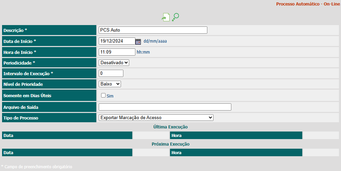Screen dimensions: 341x171
Task: Click the Campo de preenchimento obrigatório note
Action: click(37, 167)
